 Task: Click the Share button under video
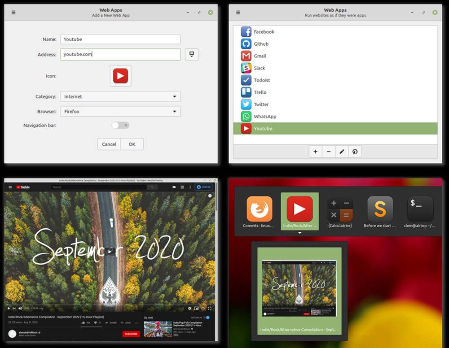coord(111,323)
